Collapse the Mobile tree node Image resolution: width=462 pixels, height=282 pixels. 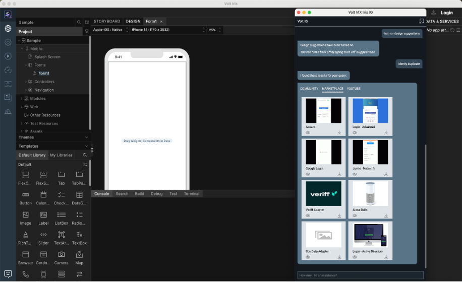point(22,49)
